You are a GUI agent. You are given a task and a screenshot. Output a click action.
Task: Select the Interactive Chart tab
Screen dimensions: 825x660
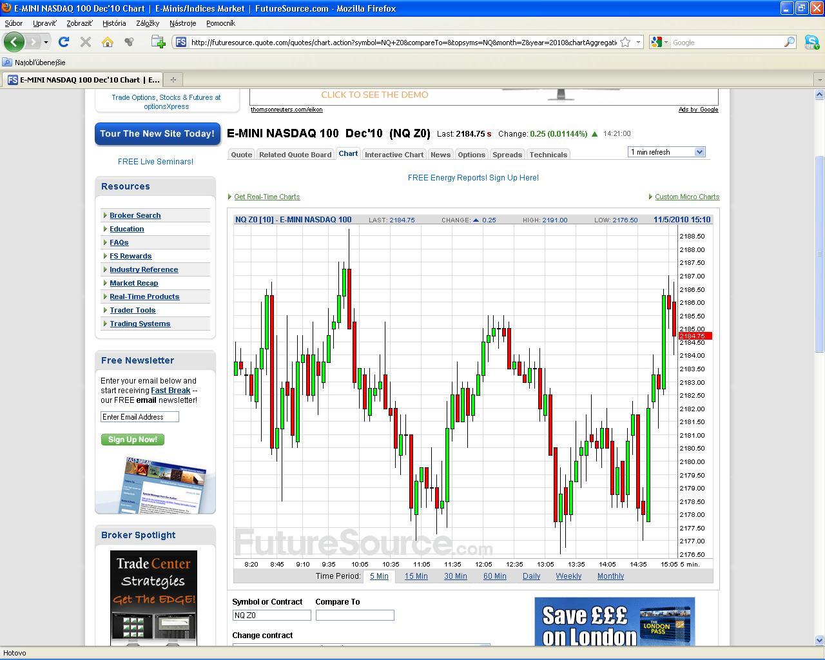394,155
